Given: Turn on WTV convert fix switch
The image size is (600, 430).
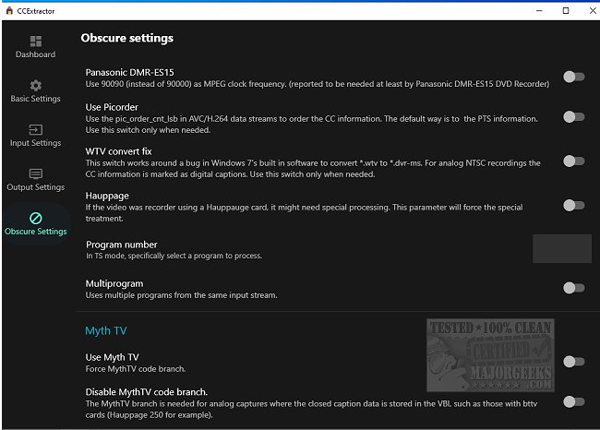Looking at the screenshot, I should tap(573, 161).
